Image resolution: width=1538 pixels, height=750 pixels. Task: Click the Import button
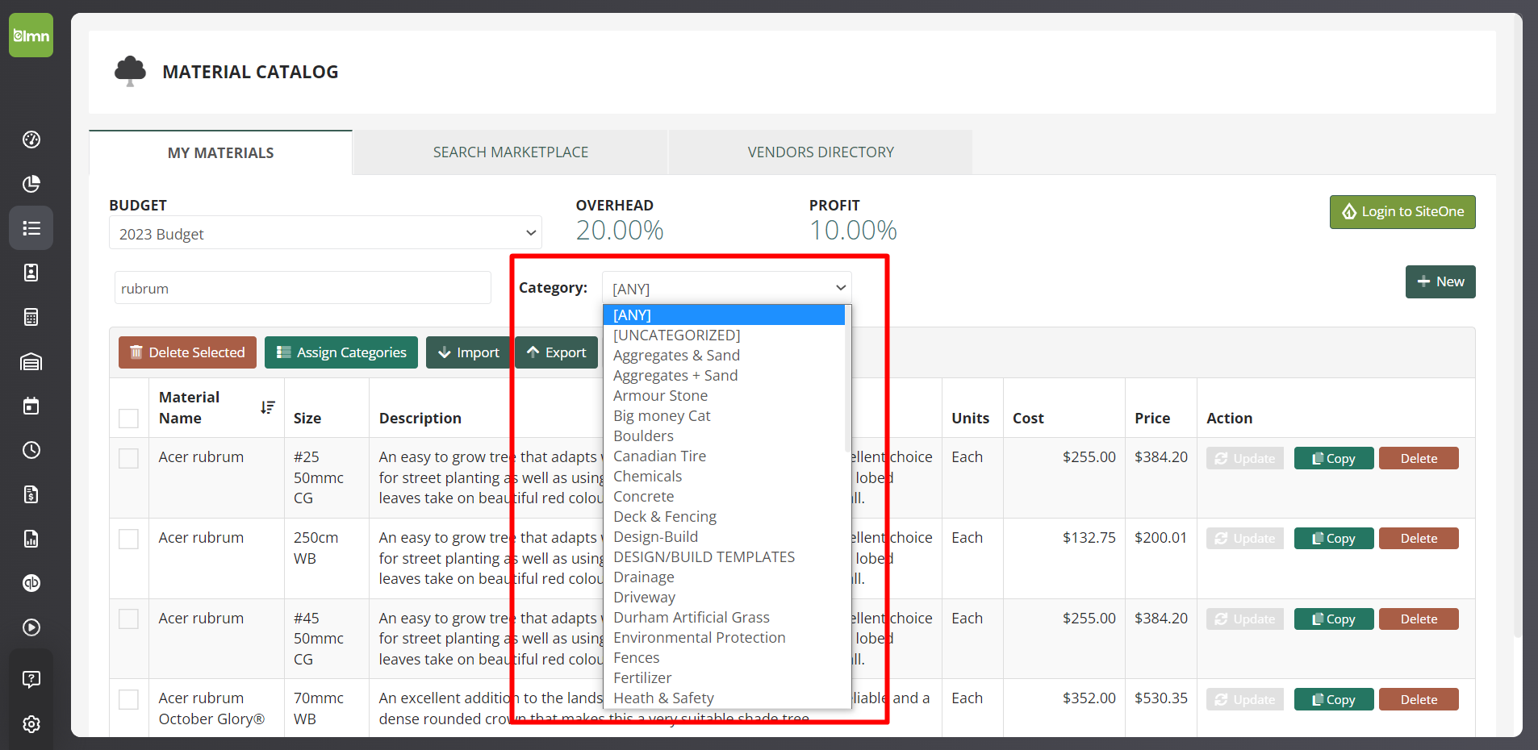point(468,352)
